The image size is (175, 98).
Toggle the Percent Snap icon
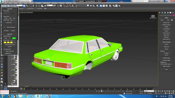coord(70,6)
